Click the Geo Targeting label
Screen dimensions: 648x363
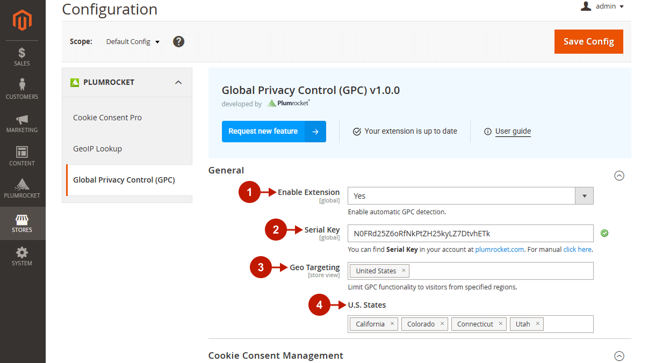click(315, 267)
